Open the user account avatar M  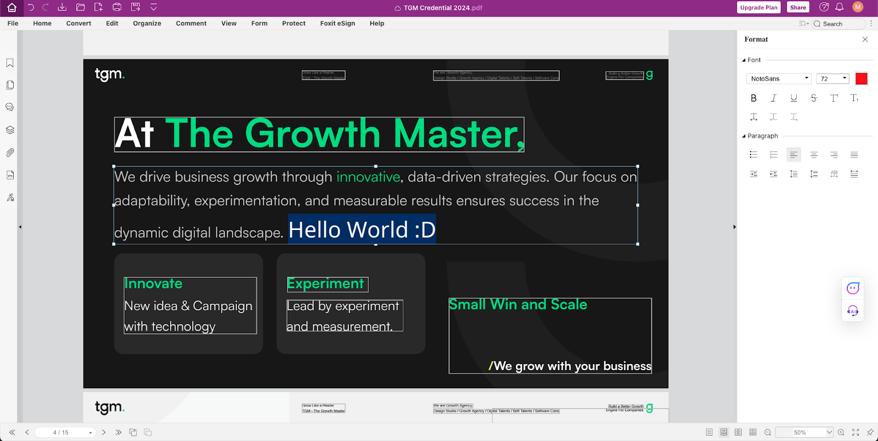(858, 7)
